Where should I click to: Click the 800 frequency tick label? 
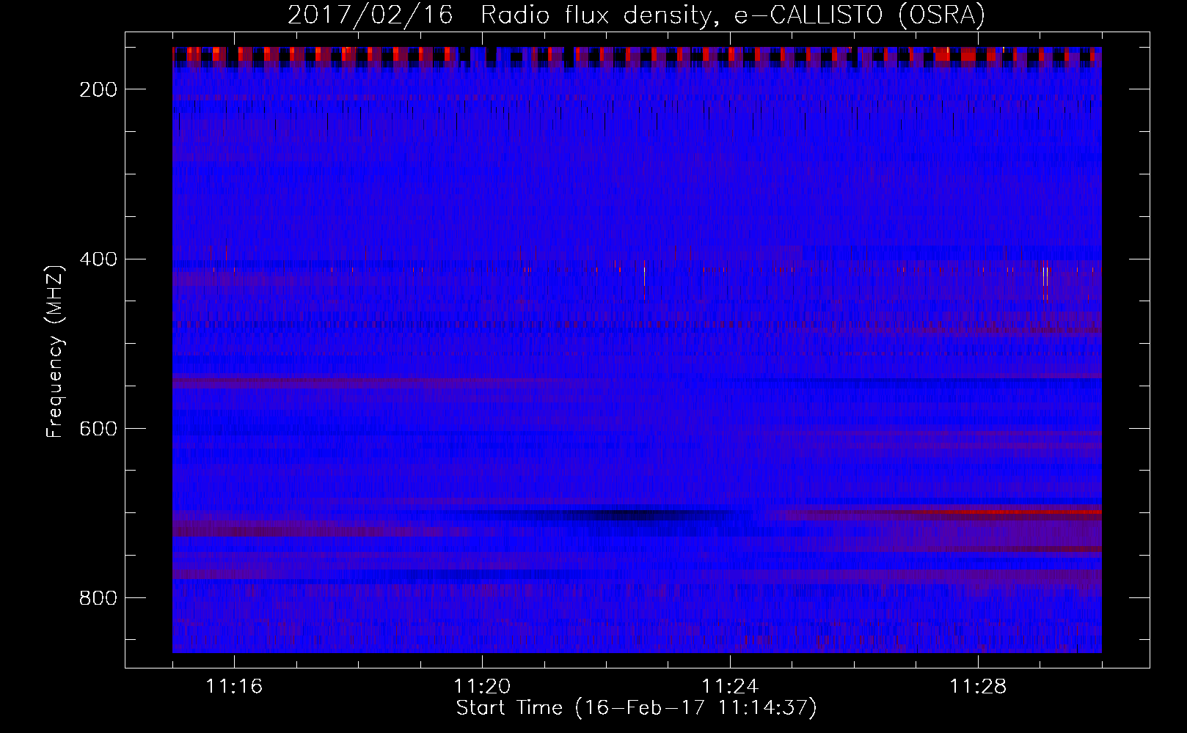(98, 598)
